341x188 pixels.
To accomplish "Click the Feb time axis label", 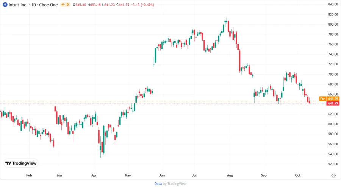I will tap(29, 175).
